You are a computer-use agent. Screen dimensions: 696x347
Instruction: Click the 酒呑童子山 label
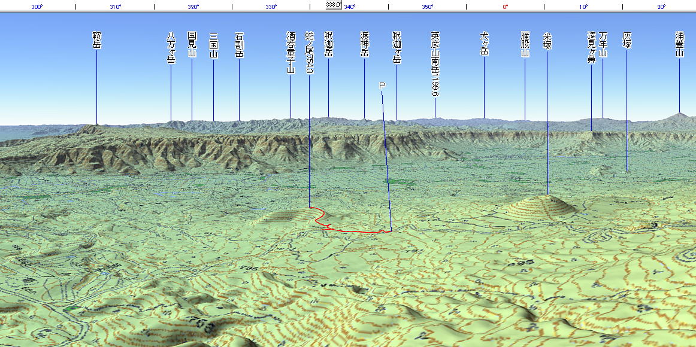(290, 52)
